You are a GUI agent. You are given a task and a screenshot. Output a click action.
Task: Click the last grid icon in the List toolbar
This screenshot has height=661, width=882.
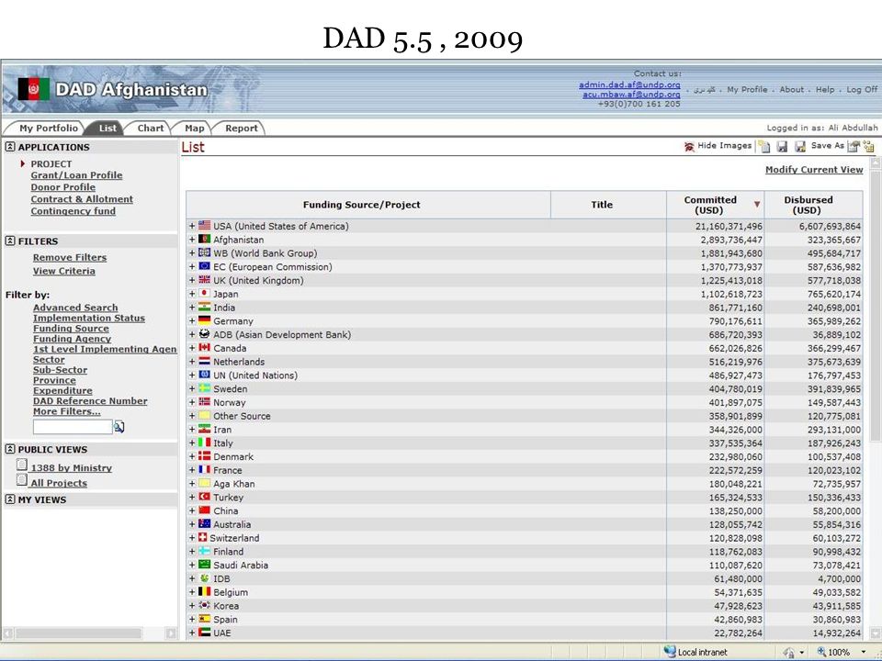point(869,147)
